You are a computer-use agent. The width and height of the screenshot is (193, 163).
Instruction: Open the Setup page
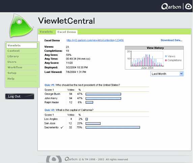click(x=21, y=73)
